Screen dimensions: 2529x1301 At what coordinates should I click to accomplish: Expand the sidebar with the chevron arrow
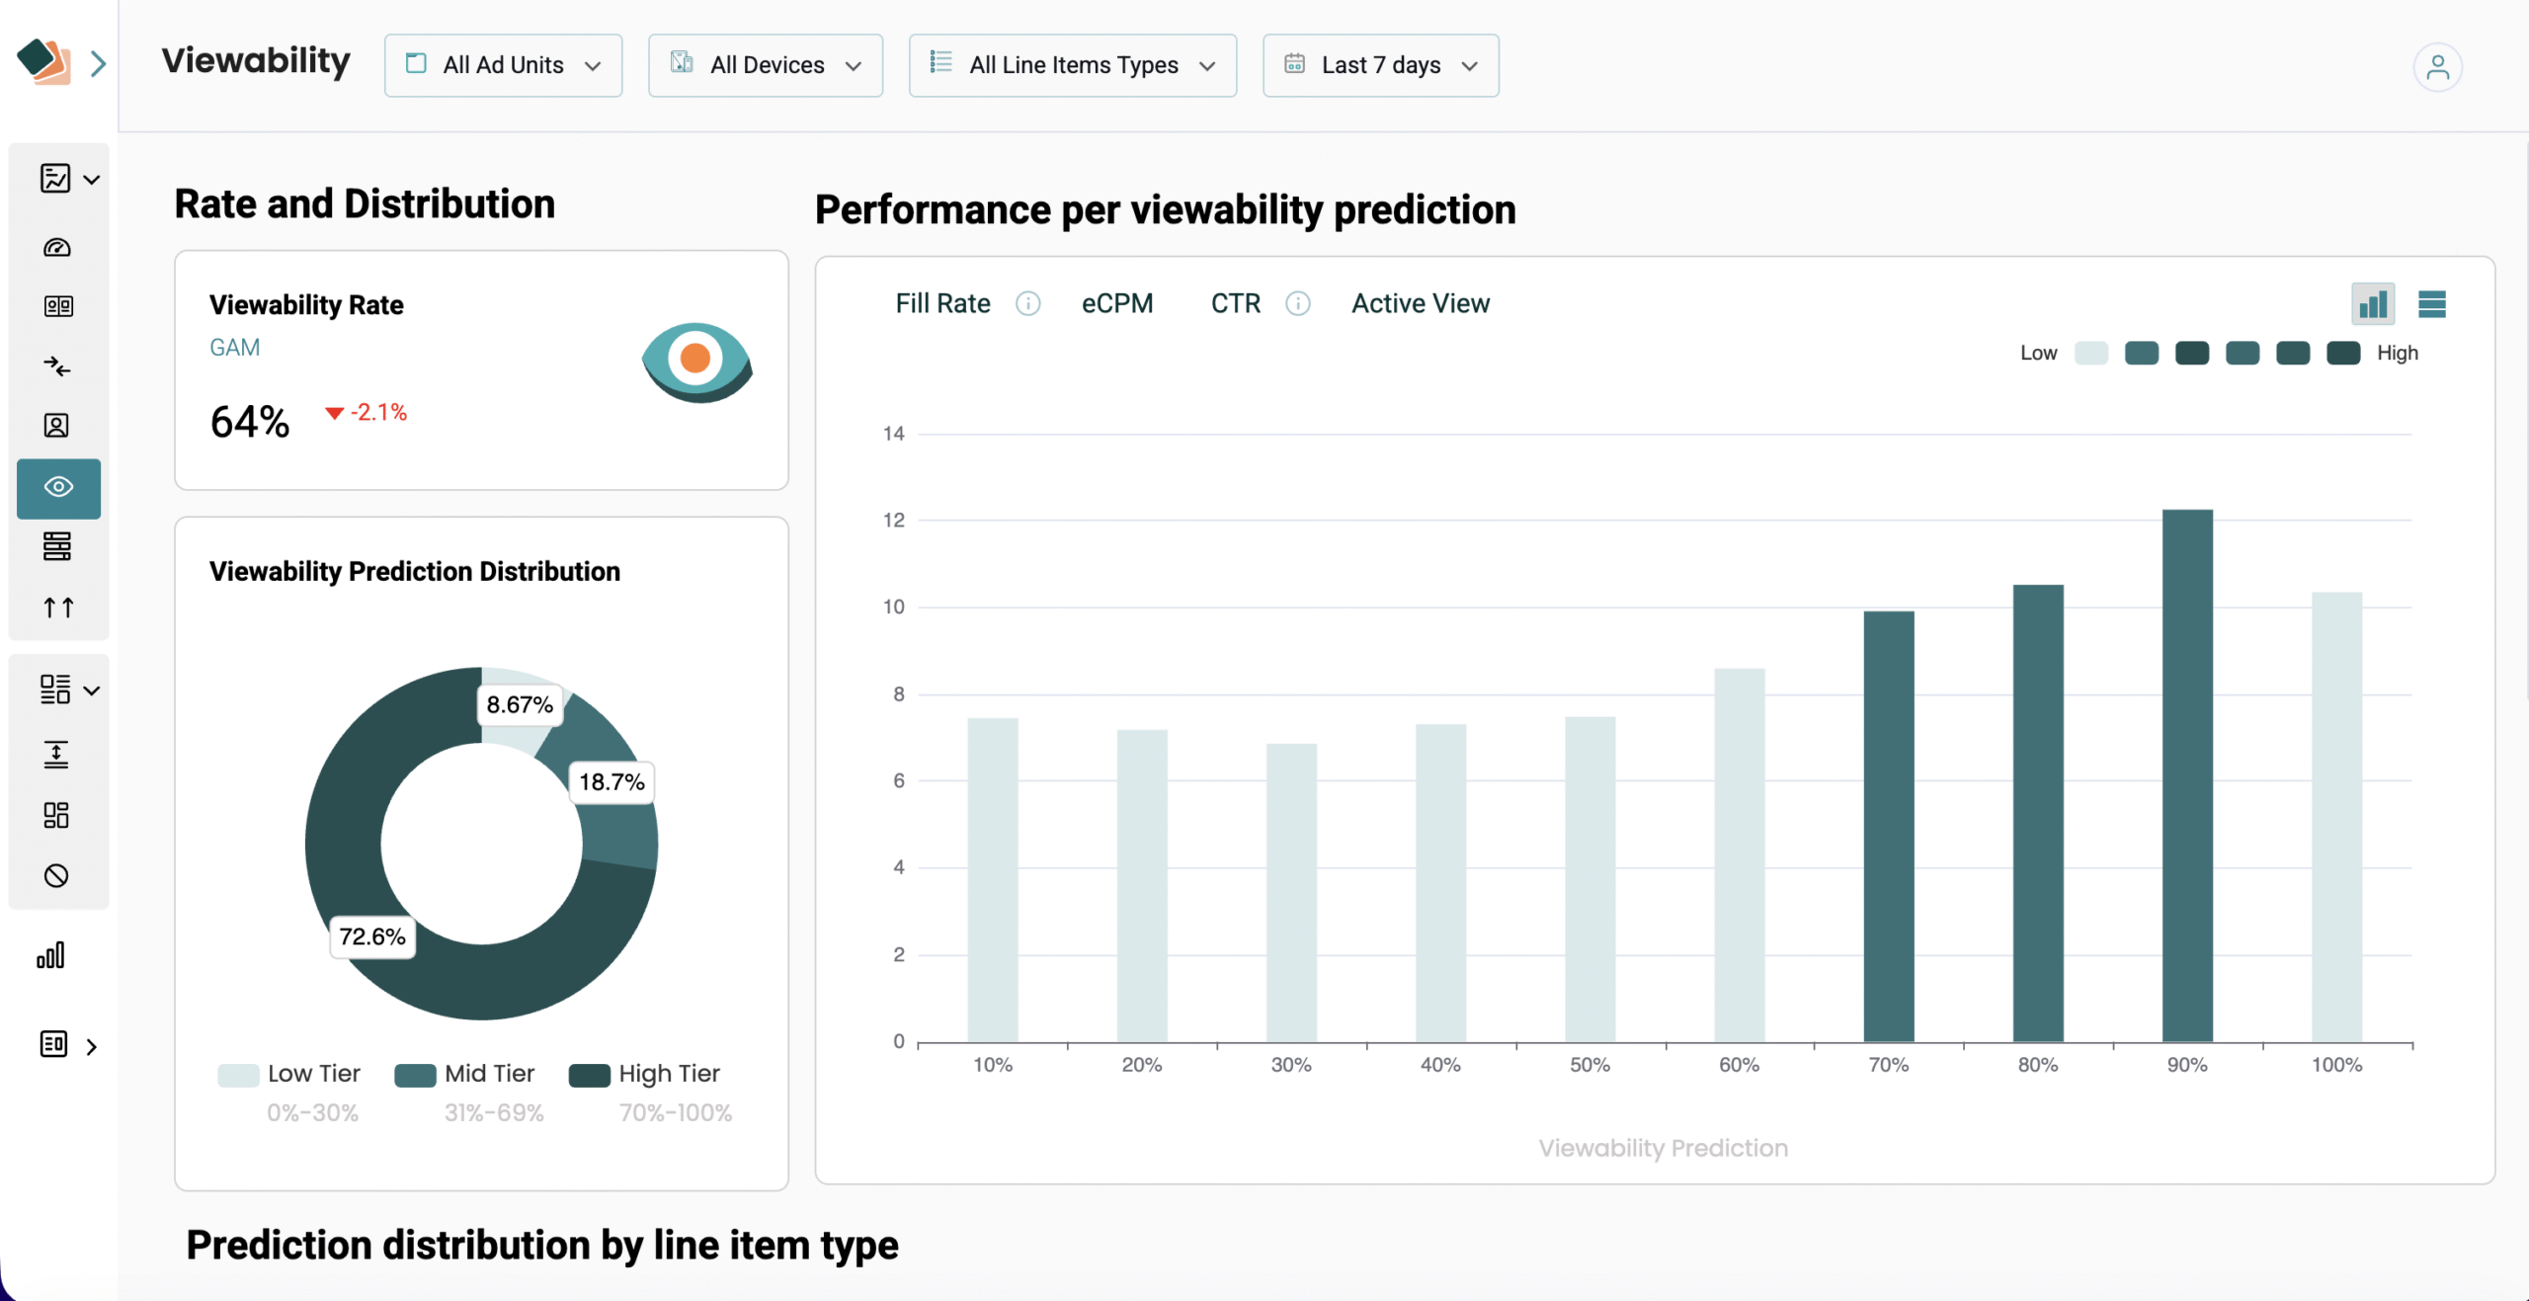click(98, 64)
